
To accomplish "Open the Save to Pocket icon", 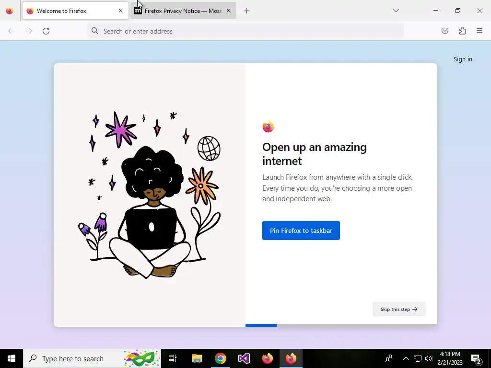I will (x=445, y=31).
